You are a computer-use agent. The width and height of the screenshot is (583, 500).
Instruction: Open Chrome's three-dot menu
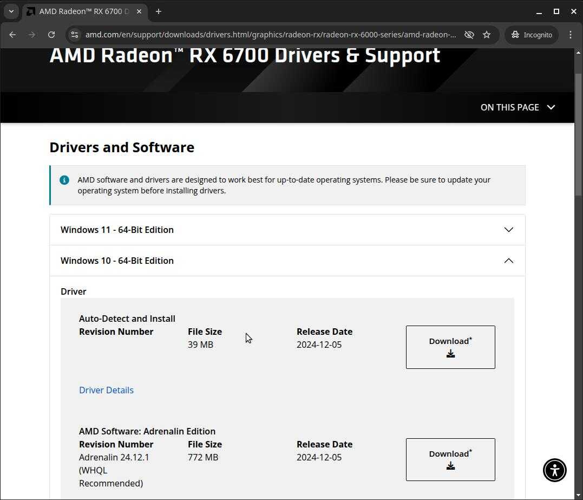point(571,35)
